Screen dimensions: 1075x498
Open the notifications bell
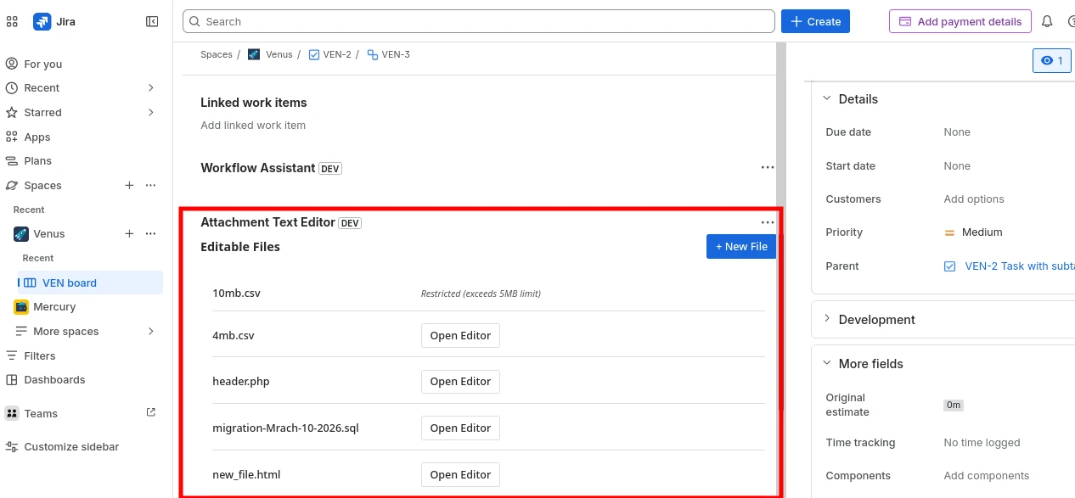coord(1047,21)
